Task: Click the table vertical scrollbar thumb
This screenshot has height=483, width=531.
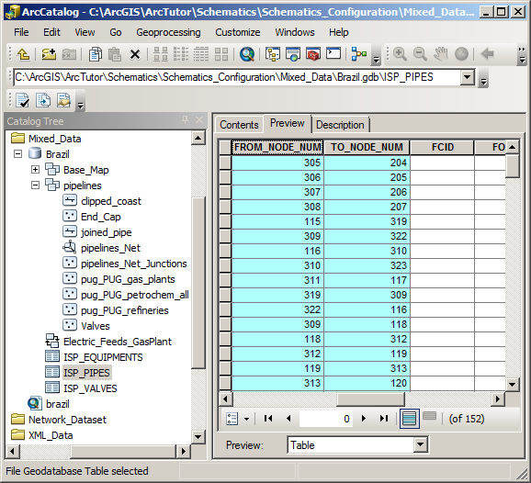Action: pyautogui.click(x=513, y=166)
